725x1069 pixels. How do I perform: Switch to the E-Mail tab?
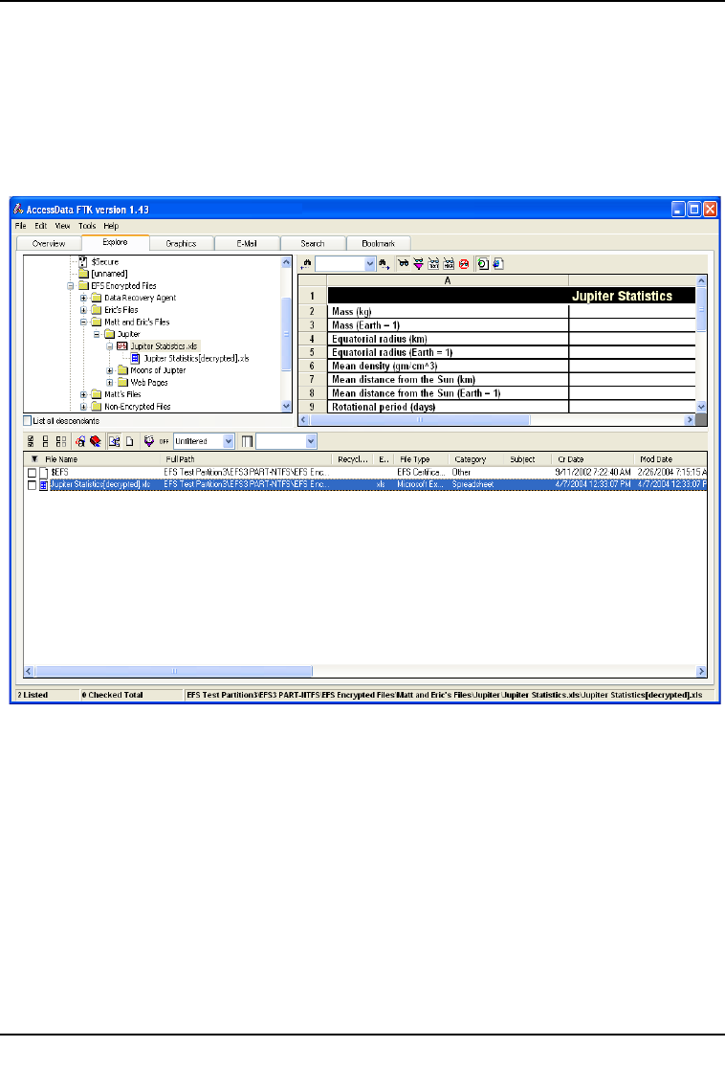[x=247, y=243]
